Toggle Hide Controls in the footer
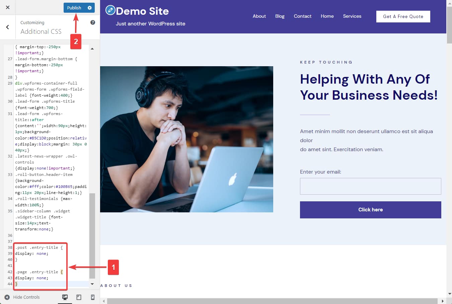Viewport: 452px width, 304px height. [x=22, y=297]
